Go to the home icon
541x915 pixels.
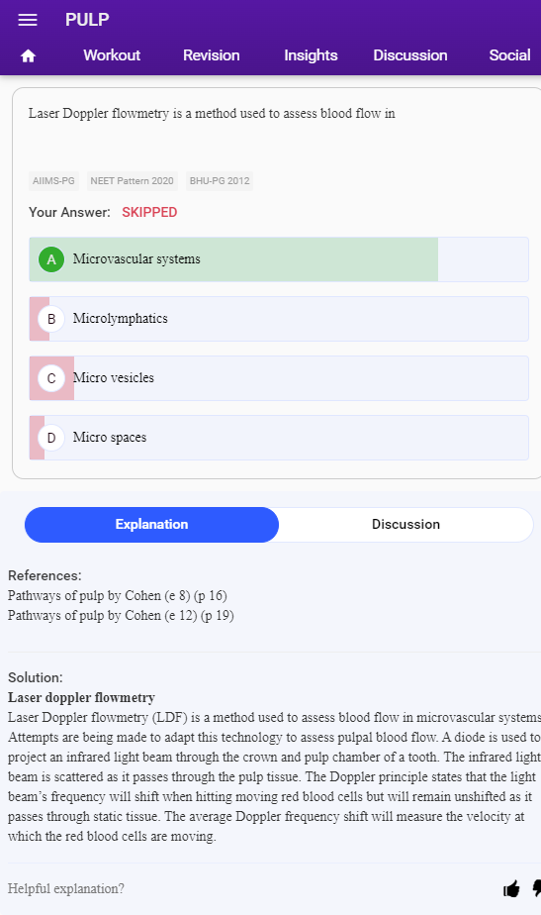28,56
